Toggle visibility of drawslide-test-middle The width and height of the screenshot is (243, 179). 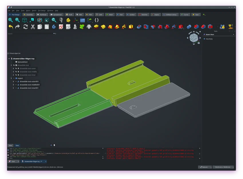click(x=16, y=72)
